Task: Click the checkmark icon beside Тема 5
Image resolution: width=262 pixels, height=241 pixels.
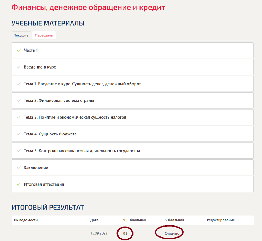Action: (19, 151)
